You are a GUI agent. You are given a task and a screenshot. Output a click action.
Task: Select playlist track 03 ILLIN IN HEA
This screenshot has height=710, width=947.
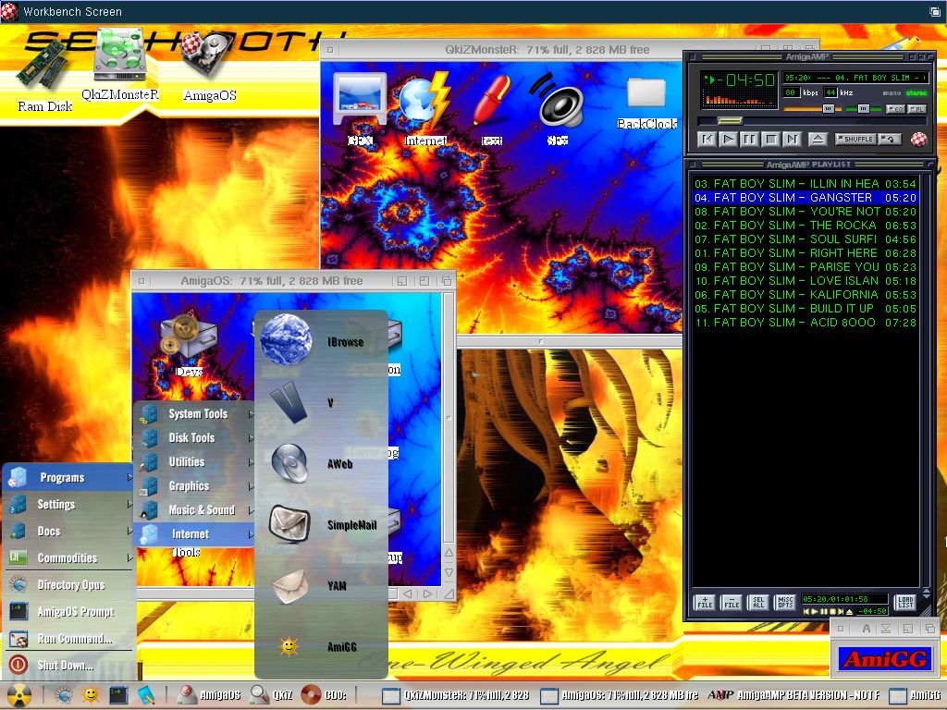tap(806, 184)
